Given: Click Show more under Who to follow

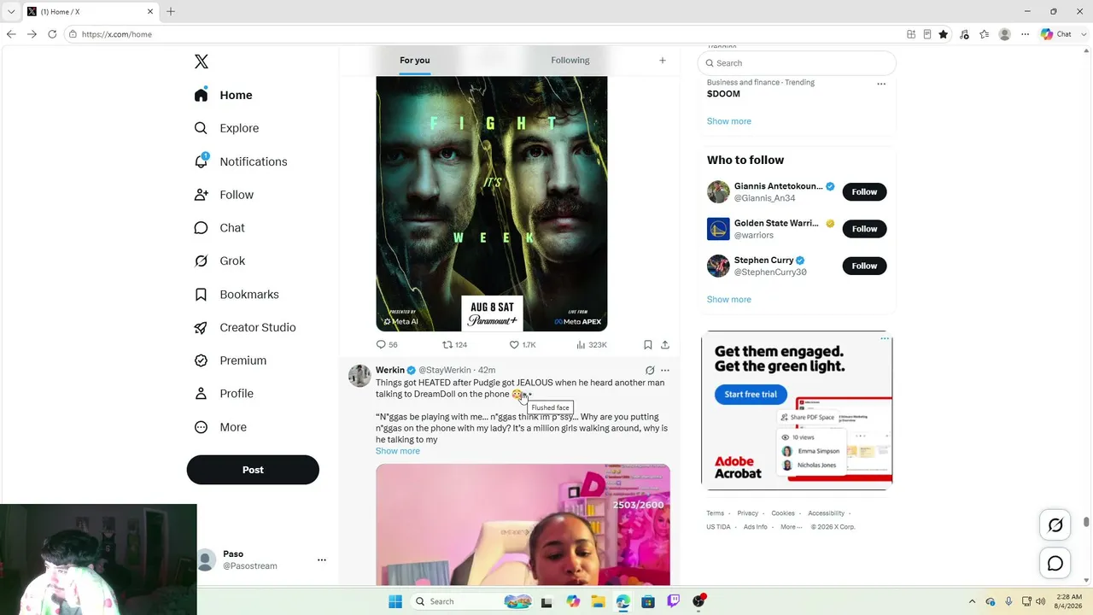Looking at the screenshot, I should point(729,300).
